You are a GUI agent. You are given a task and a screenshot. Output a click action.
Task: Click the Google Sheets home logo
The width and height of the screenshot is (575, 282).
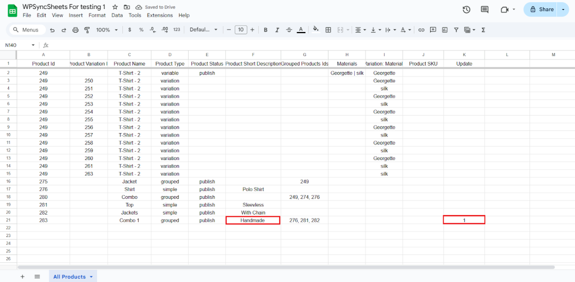[x=12, y=11]
